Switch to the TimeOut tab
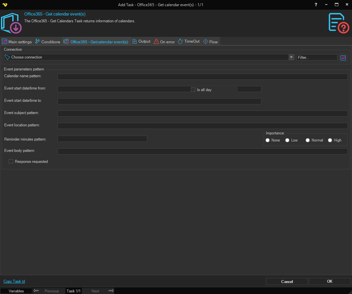The width and height of the screenshot is (352, 294). click(189, 41)
